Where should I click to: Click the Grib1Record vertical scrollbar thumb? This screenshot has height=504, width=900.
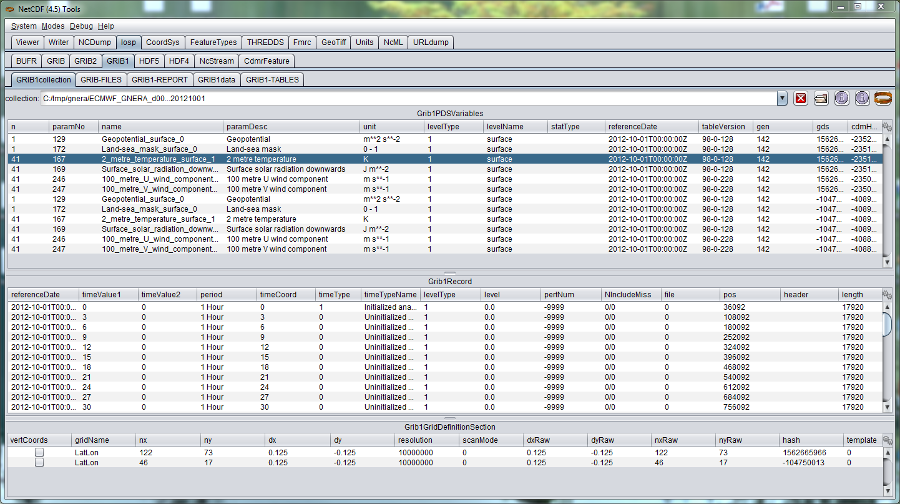tap(887, 324)
